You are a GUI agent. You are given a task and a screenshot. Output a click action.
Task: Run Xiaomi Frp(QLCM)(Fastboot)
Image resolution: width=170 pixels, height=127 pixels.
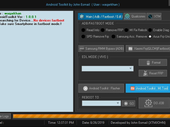148,48
